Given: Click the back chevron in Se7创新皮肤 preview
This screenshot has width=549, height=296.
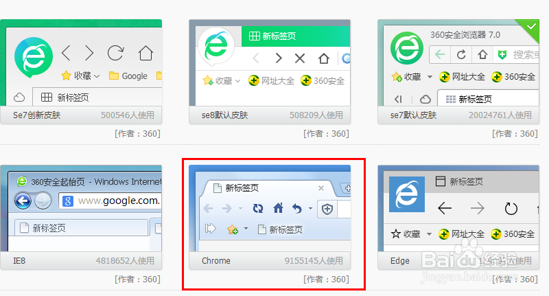Looking at the screenshot, I should (x=66, y=53).
